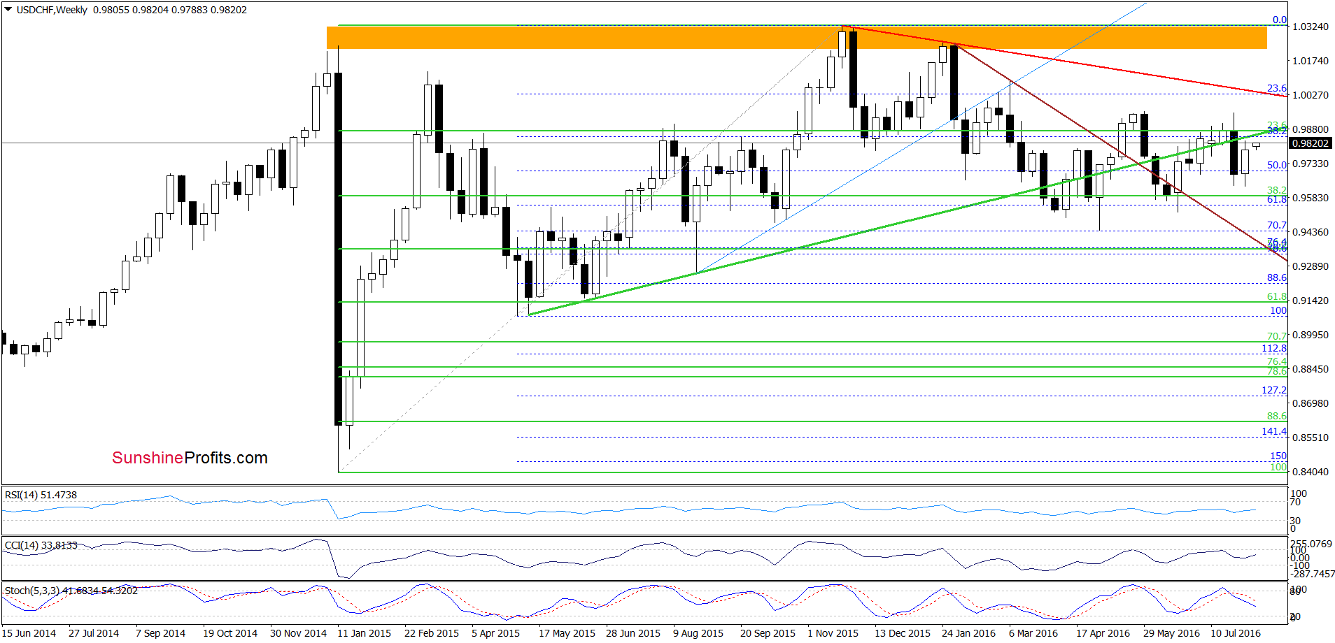This screenshot has width=1335, height=643.
Task: Click the -287.7457 CCI scale minimum value
Action: [1313, 574]
